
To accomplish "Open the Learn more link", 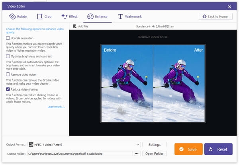I will [56, 107].
